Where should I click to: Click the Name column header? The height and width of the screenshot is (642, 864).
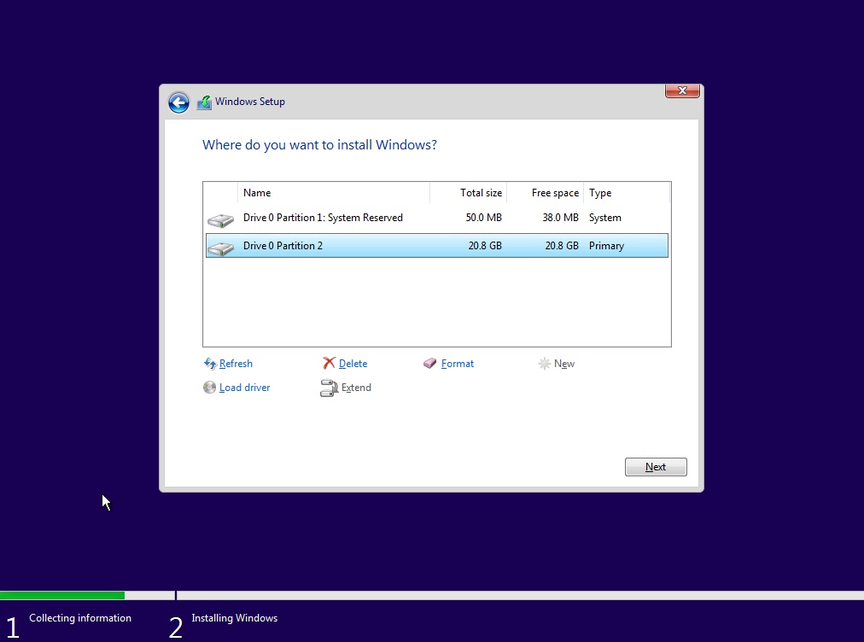pyautogui.click(x=256, y=193)
